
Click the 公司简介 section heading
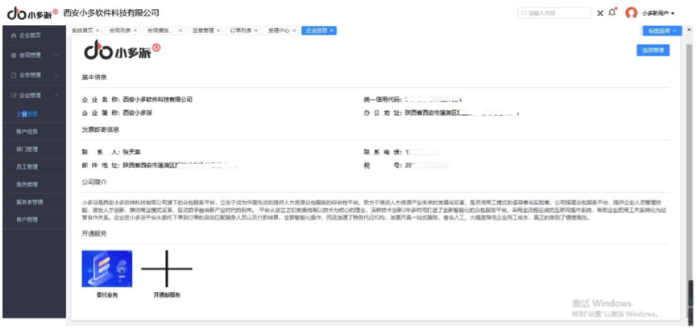[93, 182]
